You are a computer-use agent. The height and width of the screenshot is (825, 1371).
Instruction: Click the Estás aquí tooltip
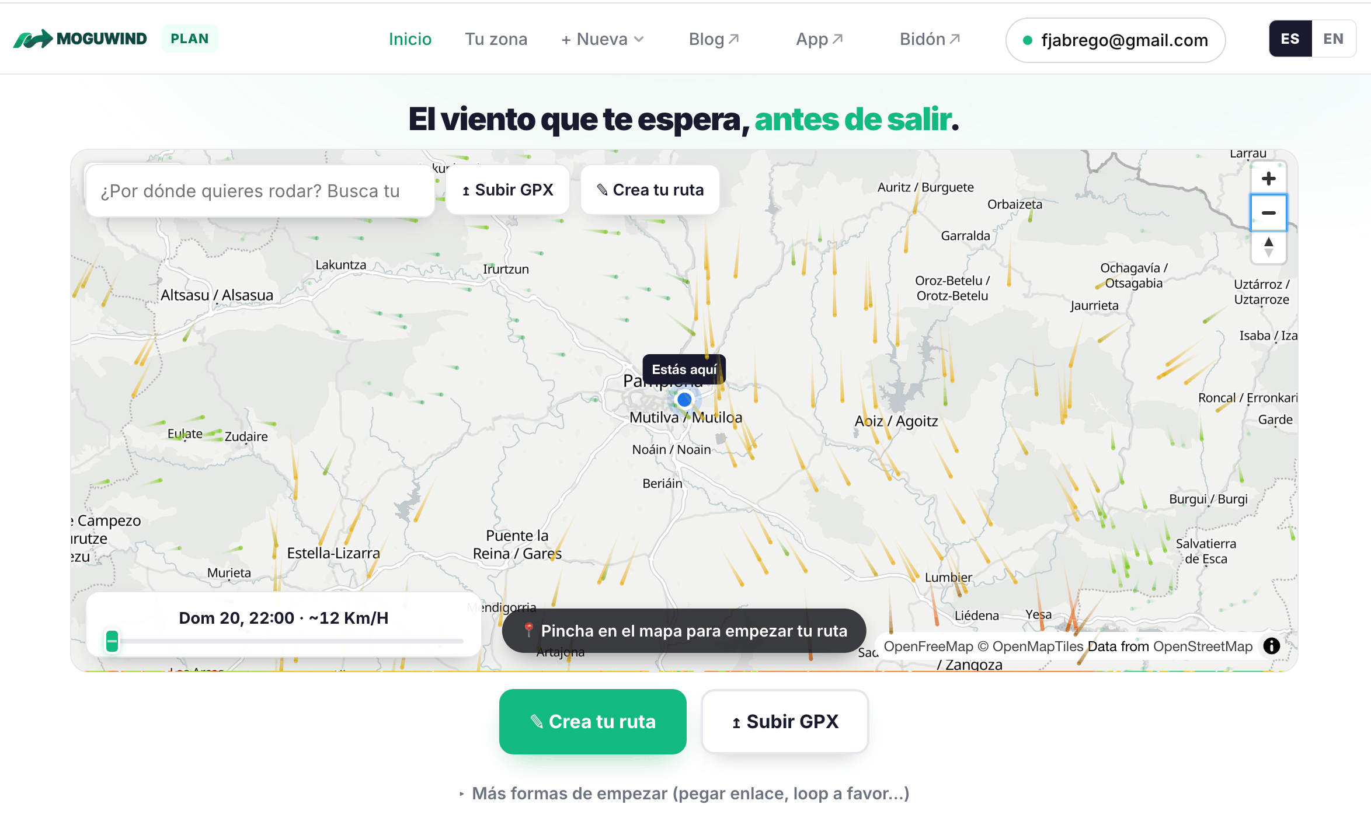pyautogui.click(x=684, y=369)
